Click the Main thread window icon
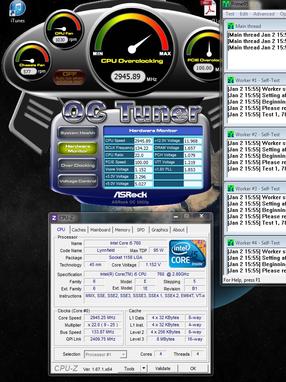The width and height of the screenshot is (286, 382). click(231, 26)
